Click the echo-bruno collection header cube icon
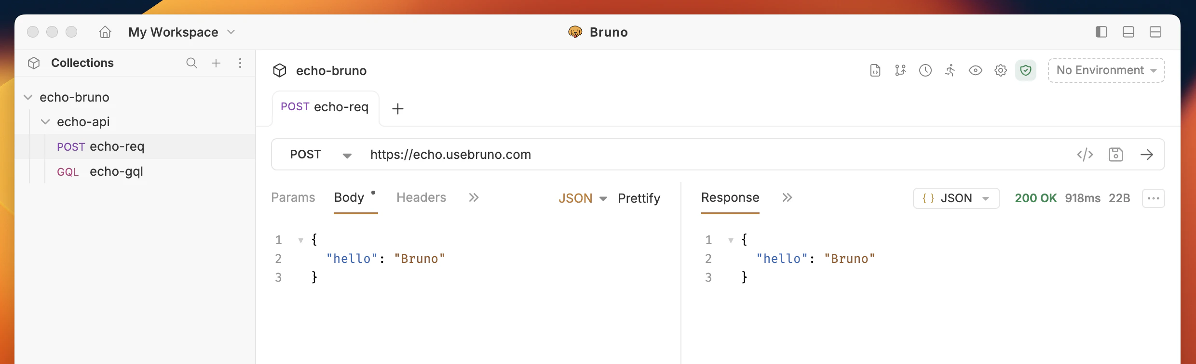This screenshot has width=1196, height=364. tap(280, 71)
